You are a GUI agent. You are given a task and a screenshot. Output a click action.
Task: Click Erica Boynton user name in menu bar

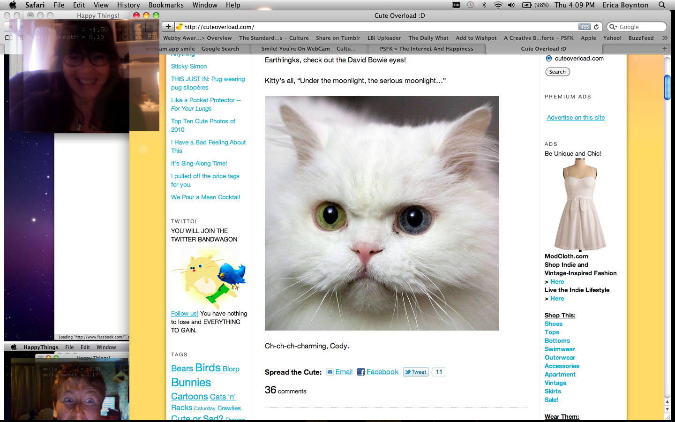[625, 5]
